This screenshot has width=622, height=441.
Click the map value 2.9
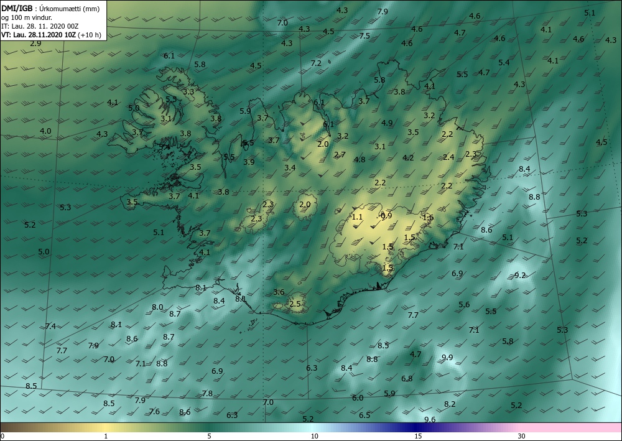point(35,44)
